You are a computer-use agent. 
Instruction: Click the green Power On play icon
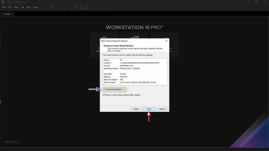(43, 7)
